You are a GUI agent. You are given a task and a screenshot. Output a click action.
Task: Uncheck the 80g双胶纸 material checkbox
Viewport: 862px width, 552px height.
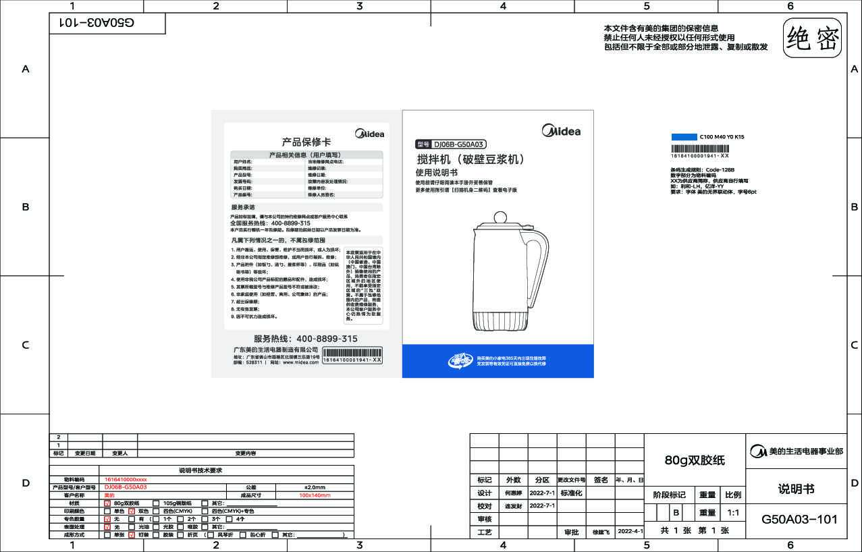(x=107, y=503)
